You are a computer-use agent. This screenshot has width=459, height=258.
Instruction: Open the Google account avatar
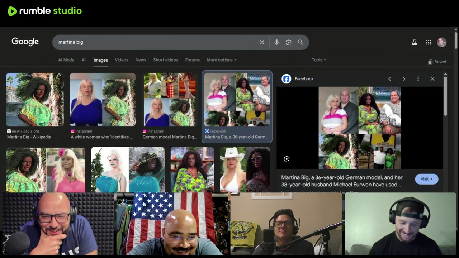[x=442, y=42]
